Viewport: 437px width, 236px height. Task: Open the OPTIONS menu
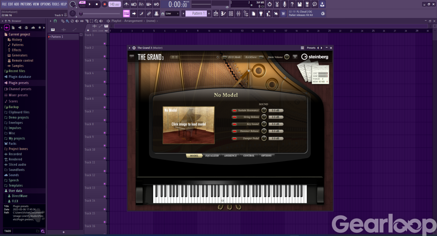point(45,4)
